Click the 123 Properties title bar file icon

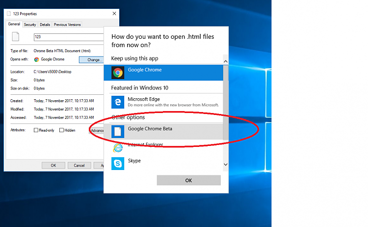(x=9, y=14)
